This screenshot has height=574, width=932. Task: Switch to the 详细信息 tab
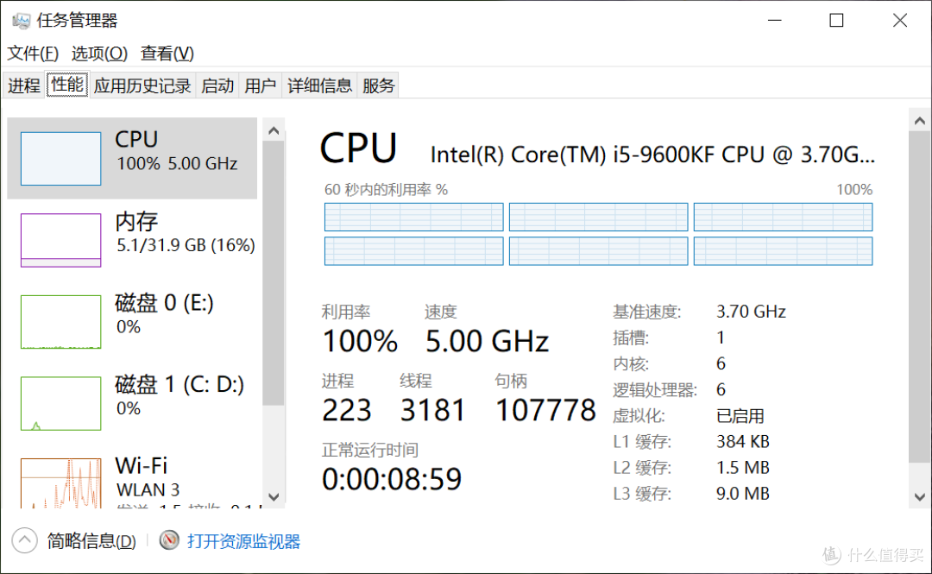pyautogui.click(x=319, y=85)
